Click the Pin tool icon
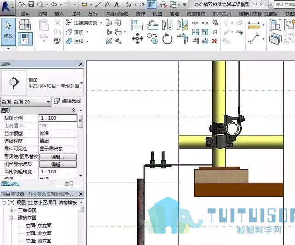The height and width of the screenshot is (245, 295). pos(215,32)
